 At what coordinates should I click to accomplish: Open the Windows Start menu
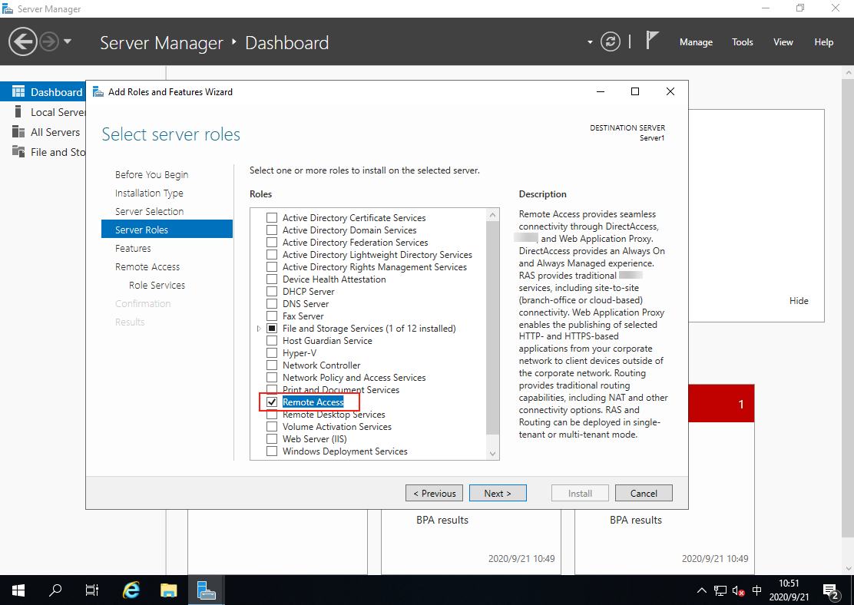18,590
